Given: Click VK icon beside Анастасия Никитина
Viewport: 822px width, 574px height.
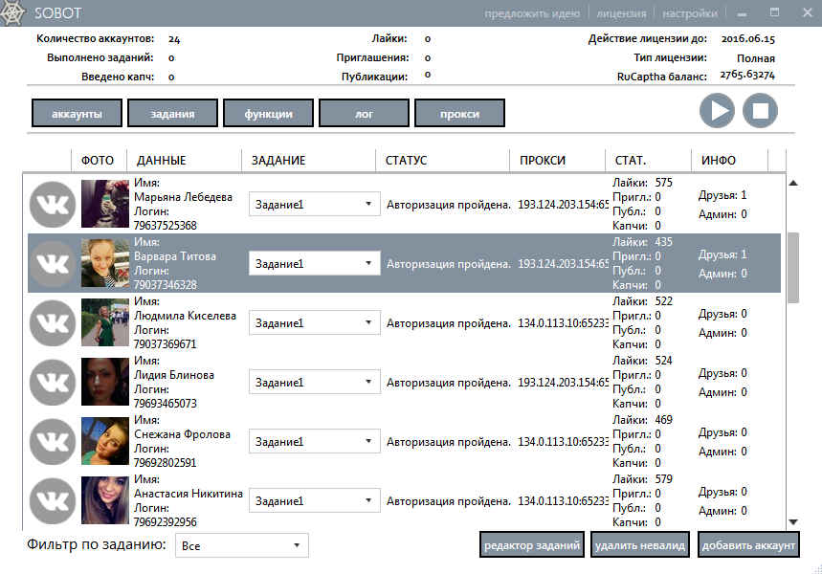Looking at the screenshot, I should tap(53, 500).
